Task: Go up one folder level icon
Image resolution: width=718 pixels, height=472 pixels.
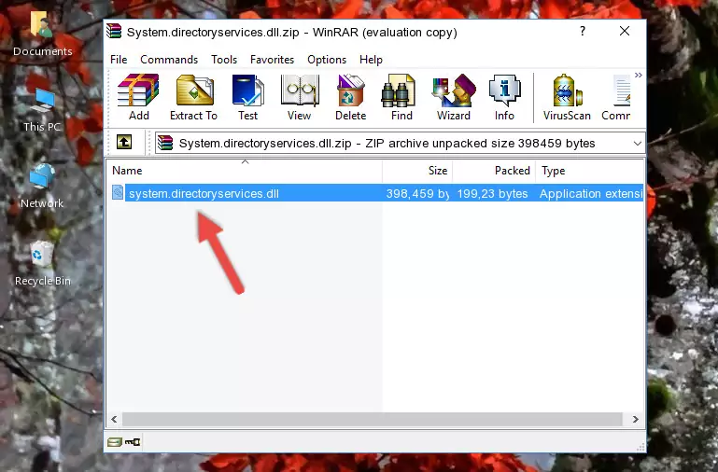Action: click(124, 142)
